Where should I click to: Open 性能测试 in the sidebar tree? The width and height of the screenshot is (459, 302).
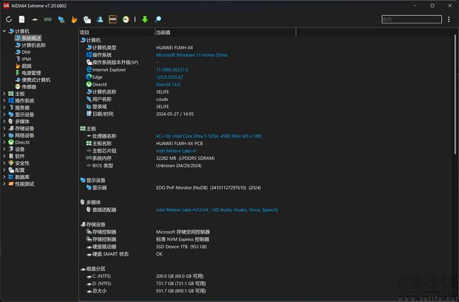click(21, 184)
